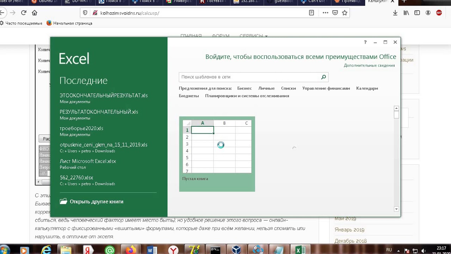This screenshot has height=254, width=451.
Task: Open Firefox library icon
Action: coord(406,13)
